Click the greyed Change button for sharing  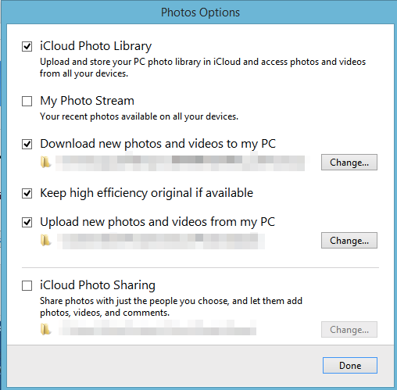(x=349, y=330)
